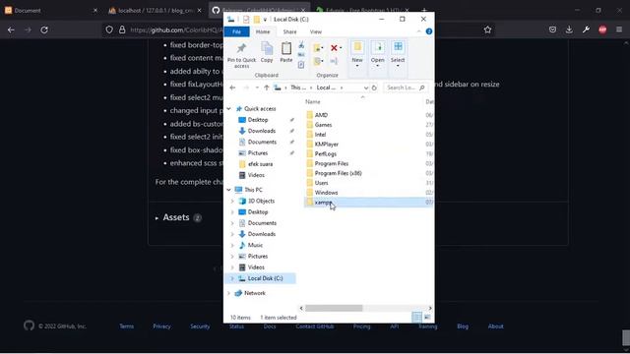Switch to the Home ribbon tab
630x354 pixels.
[x=263, y=31]
